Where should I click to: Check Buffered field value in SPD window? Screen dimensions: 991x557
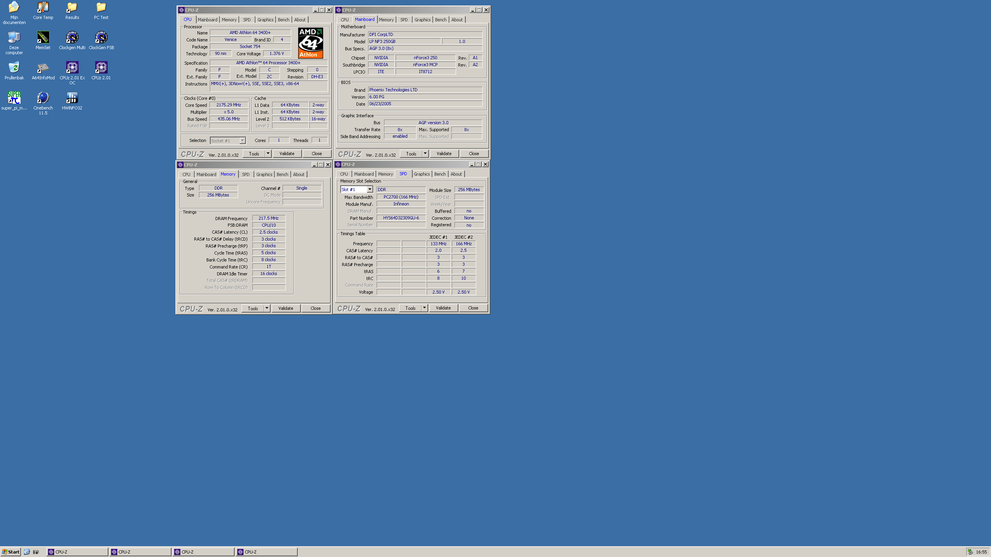(469, 211)
